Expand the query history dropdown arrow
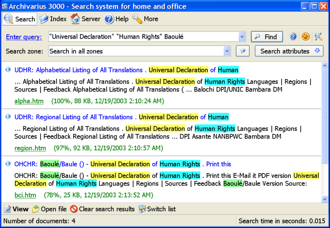The height and width of the screenshot is (228, 330). pyautogui.click(x=242, y=37)
